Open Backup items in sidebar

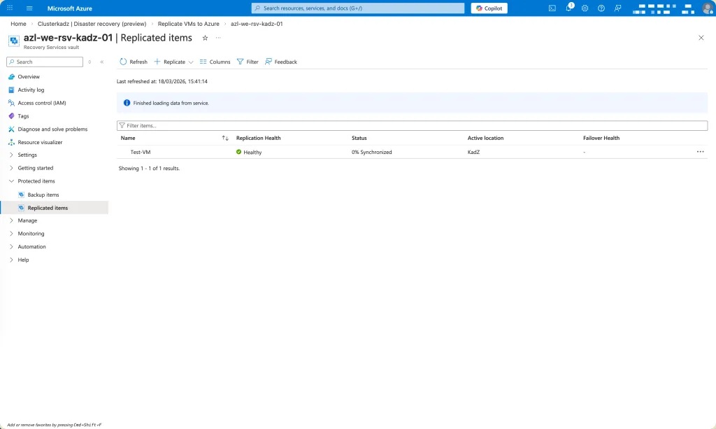tap(43, 195)
